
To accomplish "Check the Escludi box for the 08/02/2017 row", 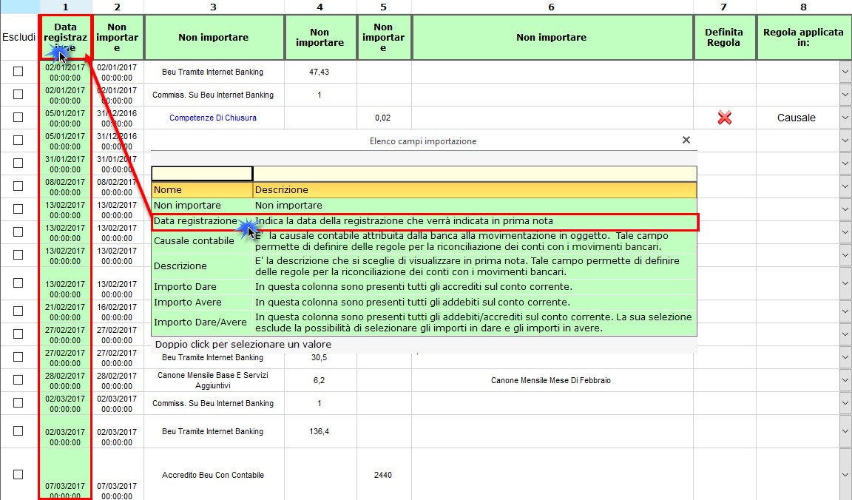I will pos(18,186).
